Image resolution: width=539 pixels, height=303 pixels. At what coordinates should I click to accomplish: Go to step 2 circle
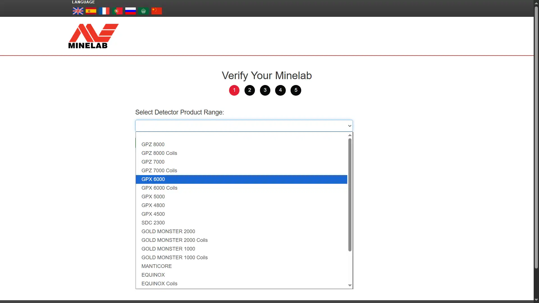click(250, 90)
